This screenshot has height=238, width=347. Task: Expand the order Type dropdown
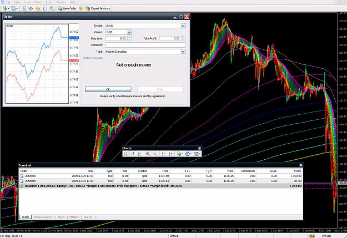click(183, 52)
